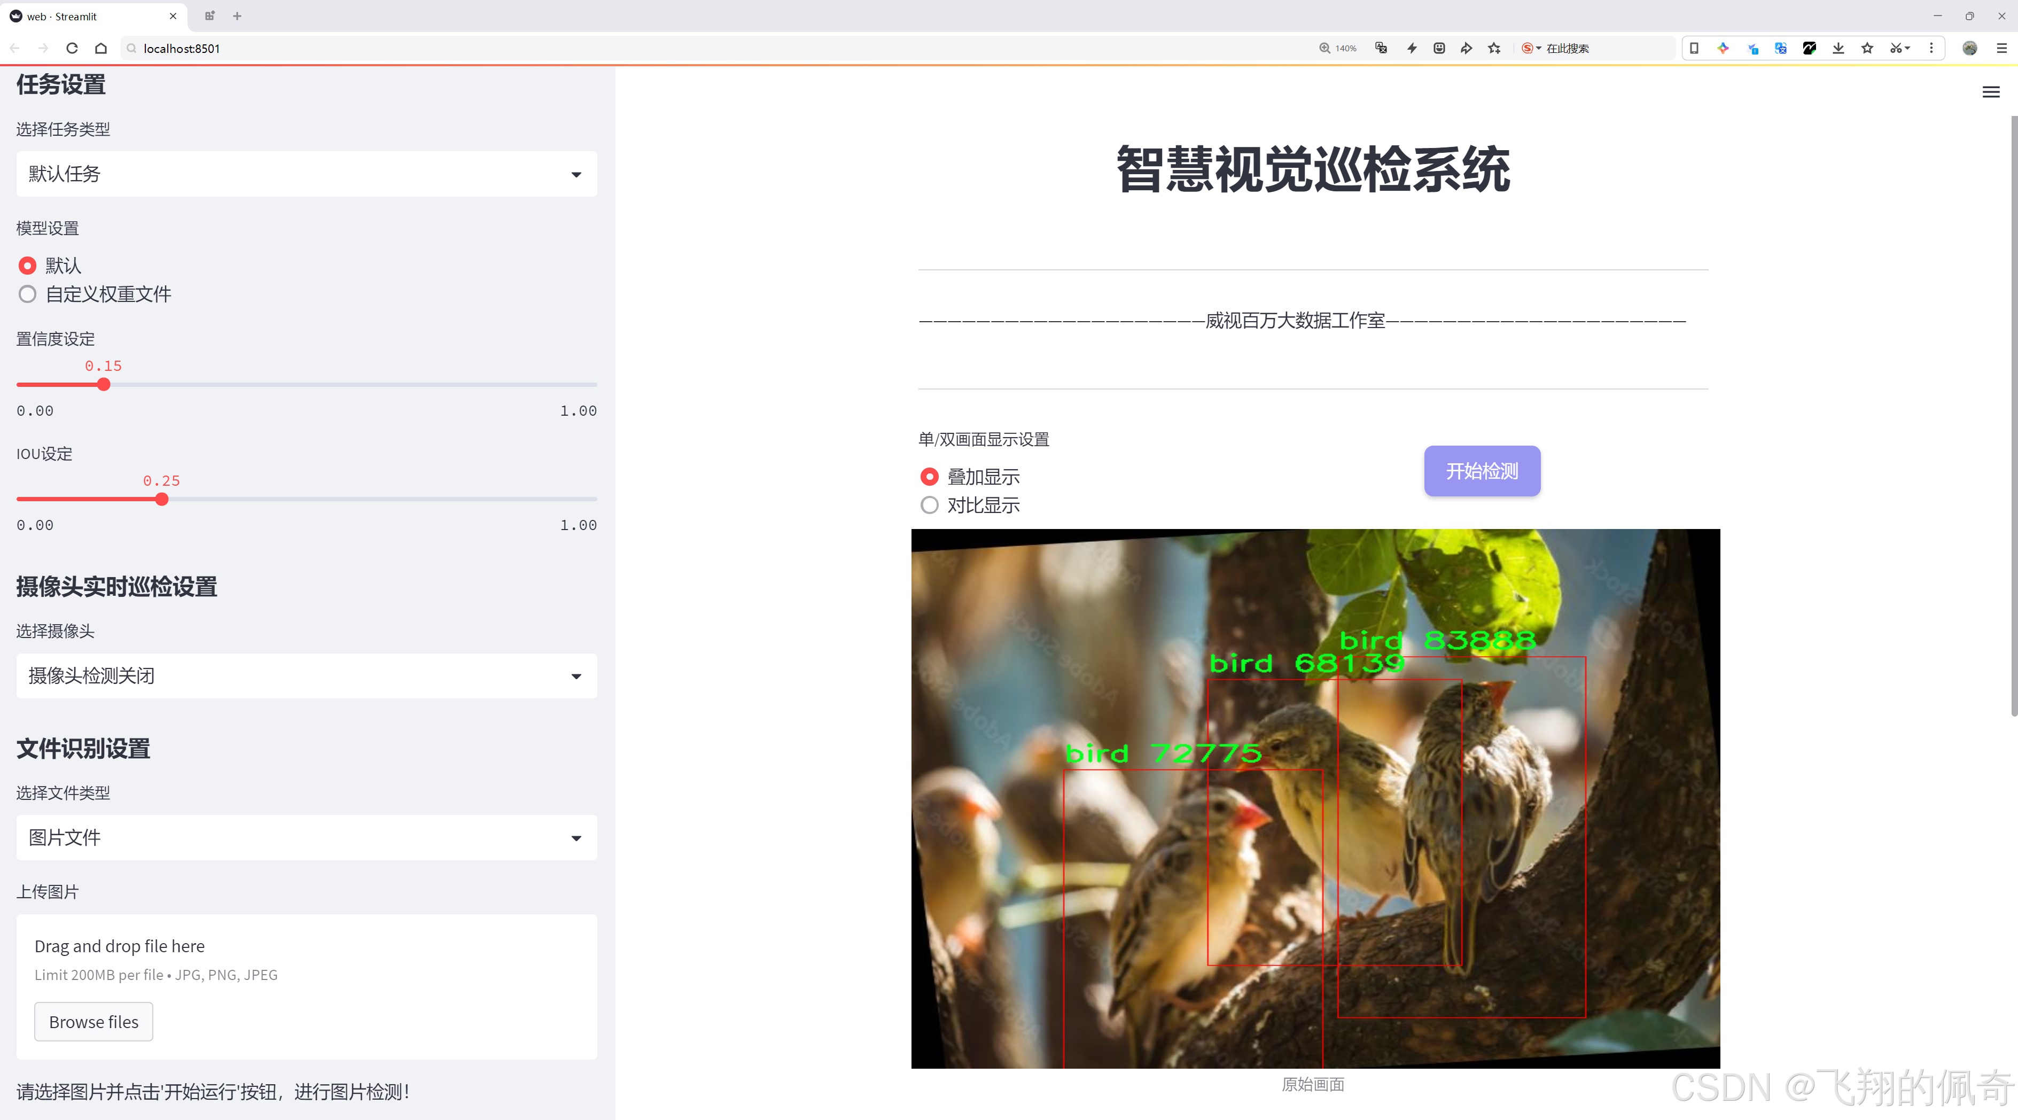The image size is (2018, 1120).
Task: Click the IOU slider handle at 0.25
Action: point(161,499)
